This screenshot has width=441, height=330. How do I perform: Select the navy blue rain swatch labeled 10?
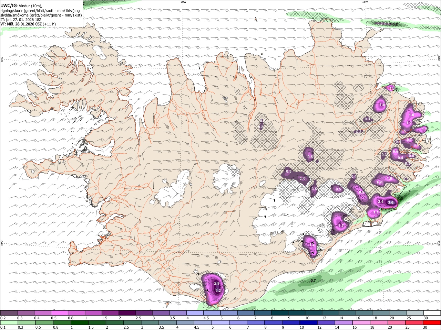coord(308,323)
